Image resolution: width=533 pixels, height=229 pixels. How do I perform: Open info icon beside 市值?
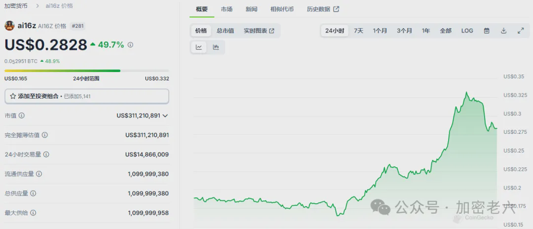point(22,115)
